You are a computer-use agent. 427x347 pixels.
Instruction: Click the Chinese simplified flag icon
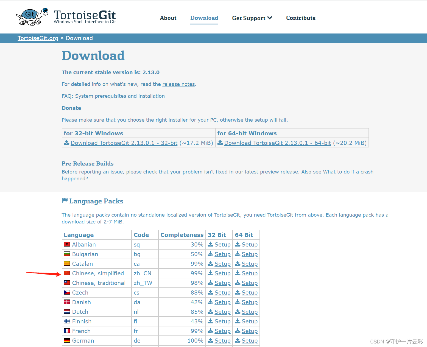click(x=67, y=273)
